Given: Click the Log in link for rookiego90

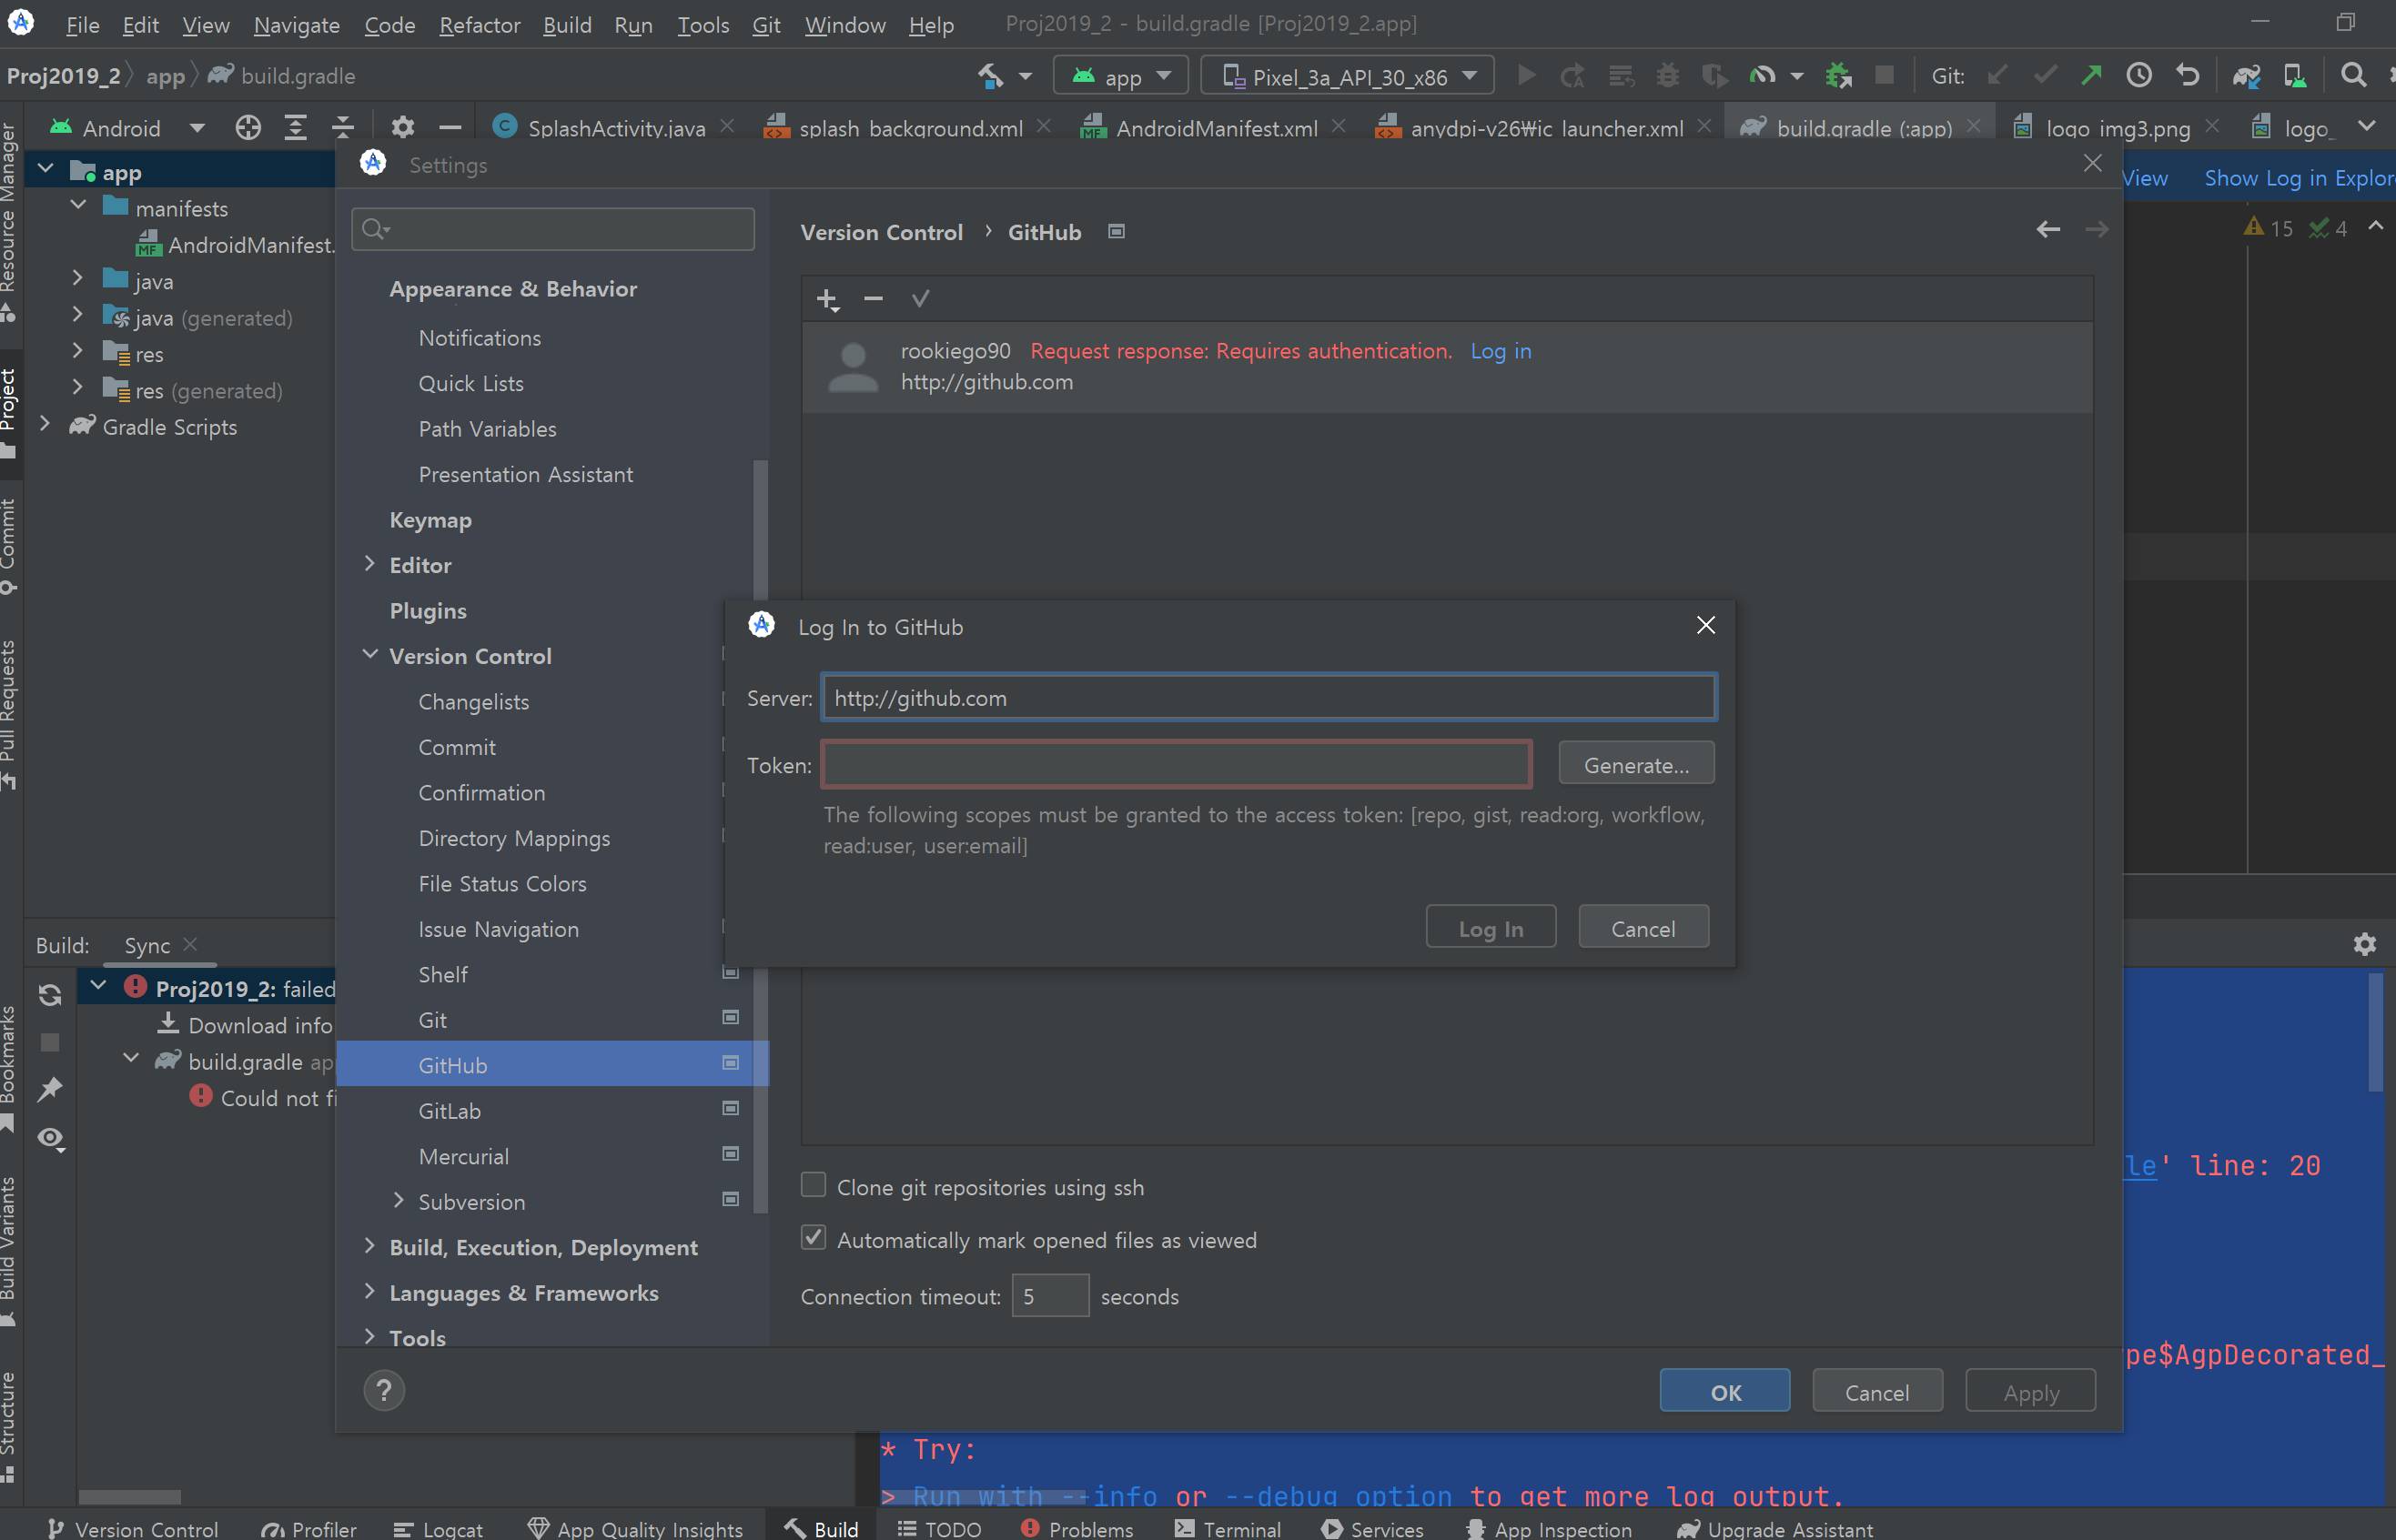Looking at the screenshot, I should pyautogui.click(x=1501, y=351).
